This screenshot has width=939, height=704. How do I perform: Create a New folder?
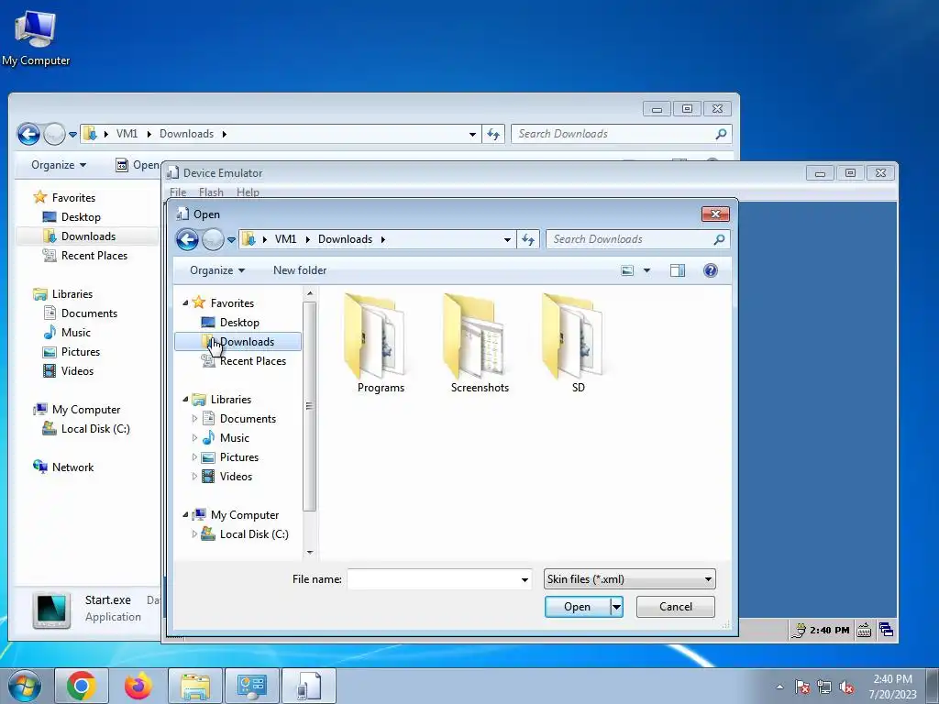[300, 270]
